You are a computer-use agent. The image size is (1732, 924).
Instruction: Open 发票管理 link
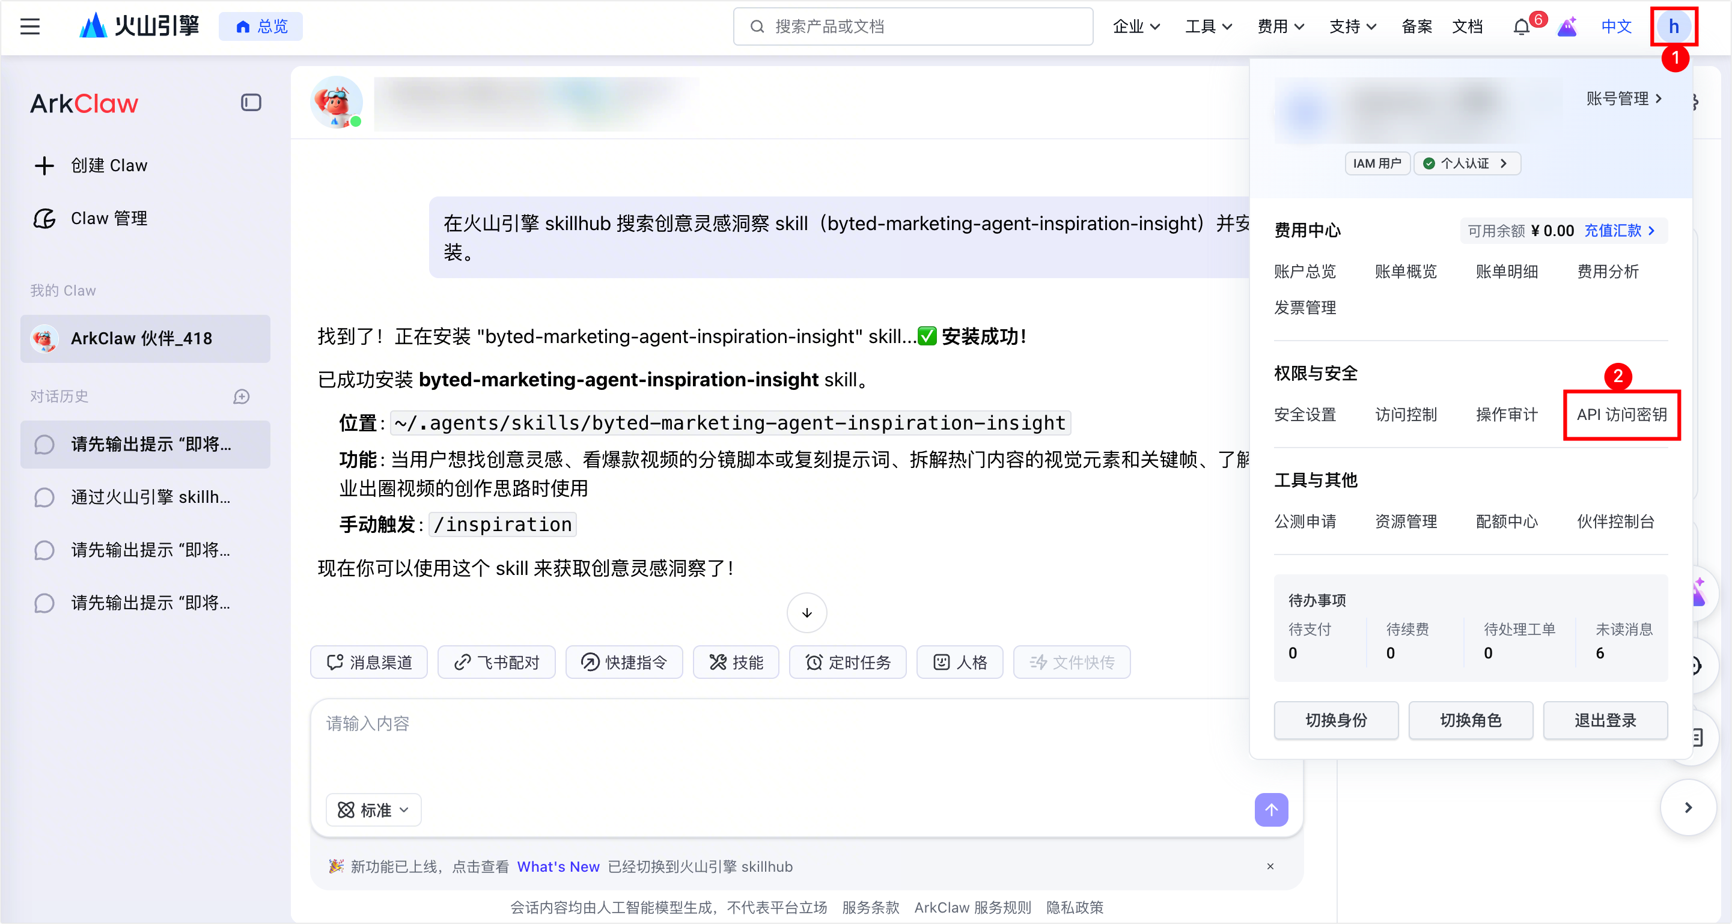click(1304, 308)
